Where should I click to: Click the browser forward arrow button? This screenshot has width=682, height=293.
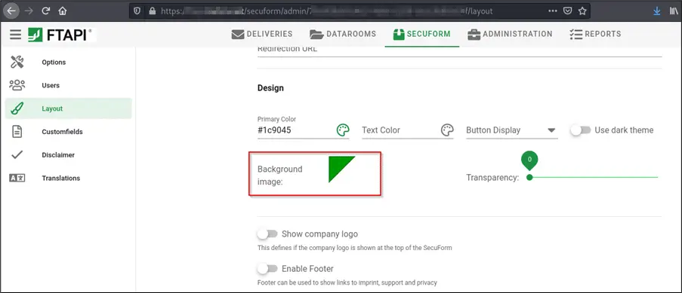point(29,11)
